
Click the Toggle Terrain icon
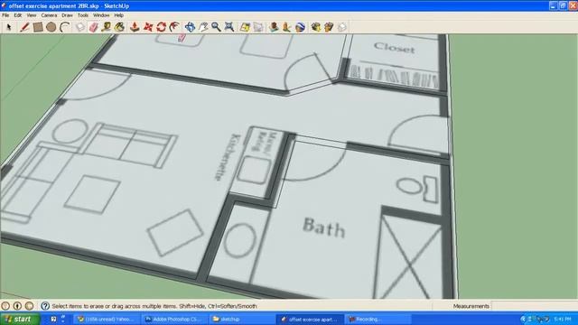point(258,27)
